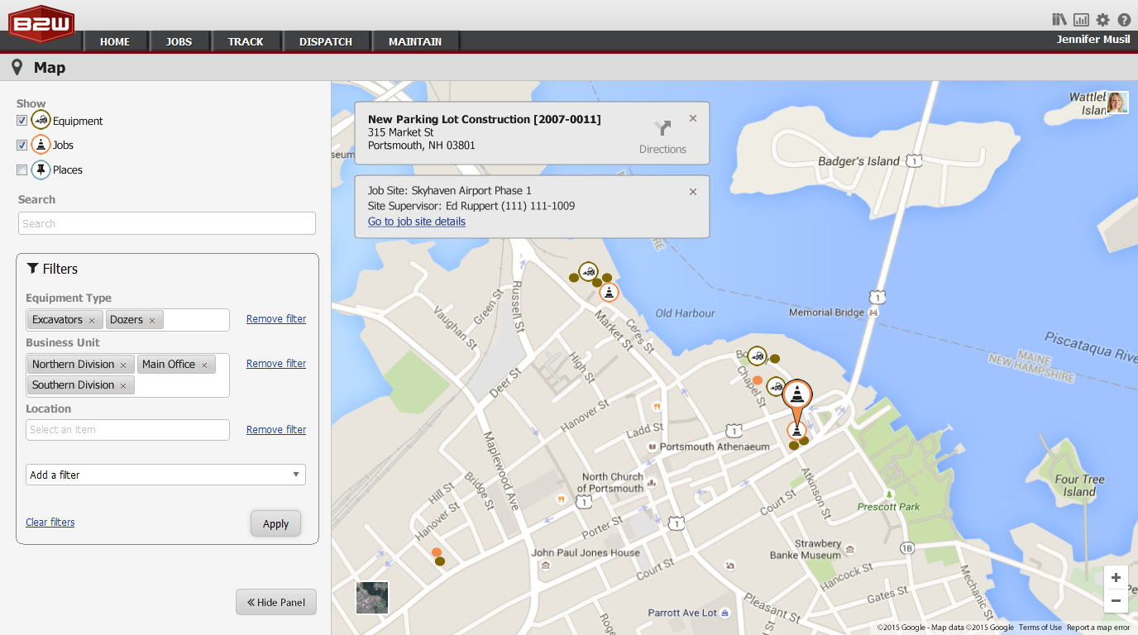Toggle the Jobs checkbox

point(22,145)
